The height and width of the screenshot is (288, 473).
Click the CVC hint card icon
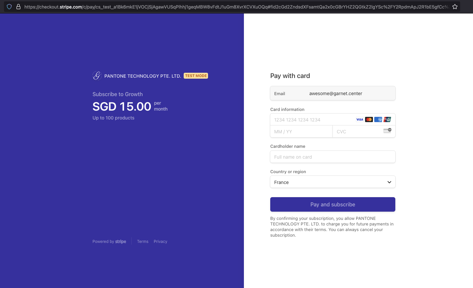(387, 131)
